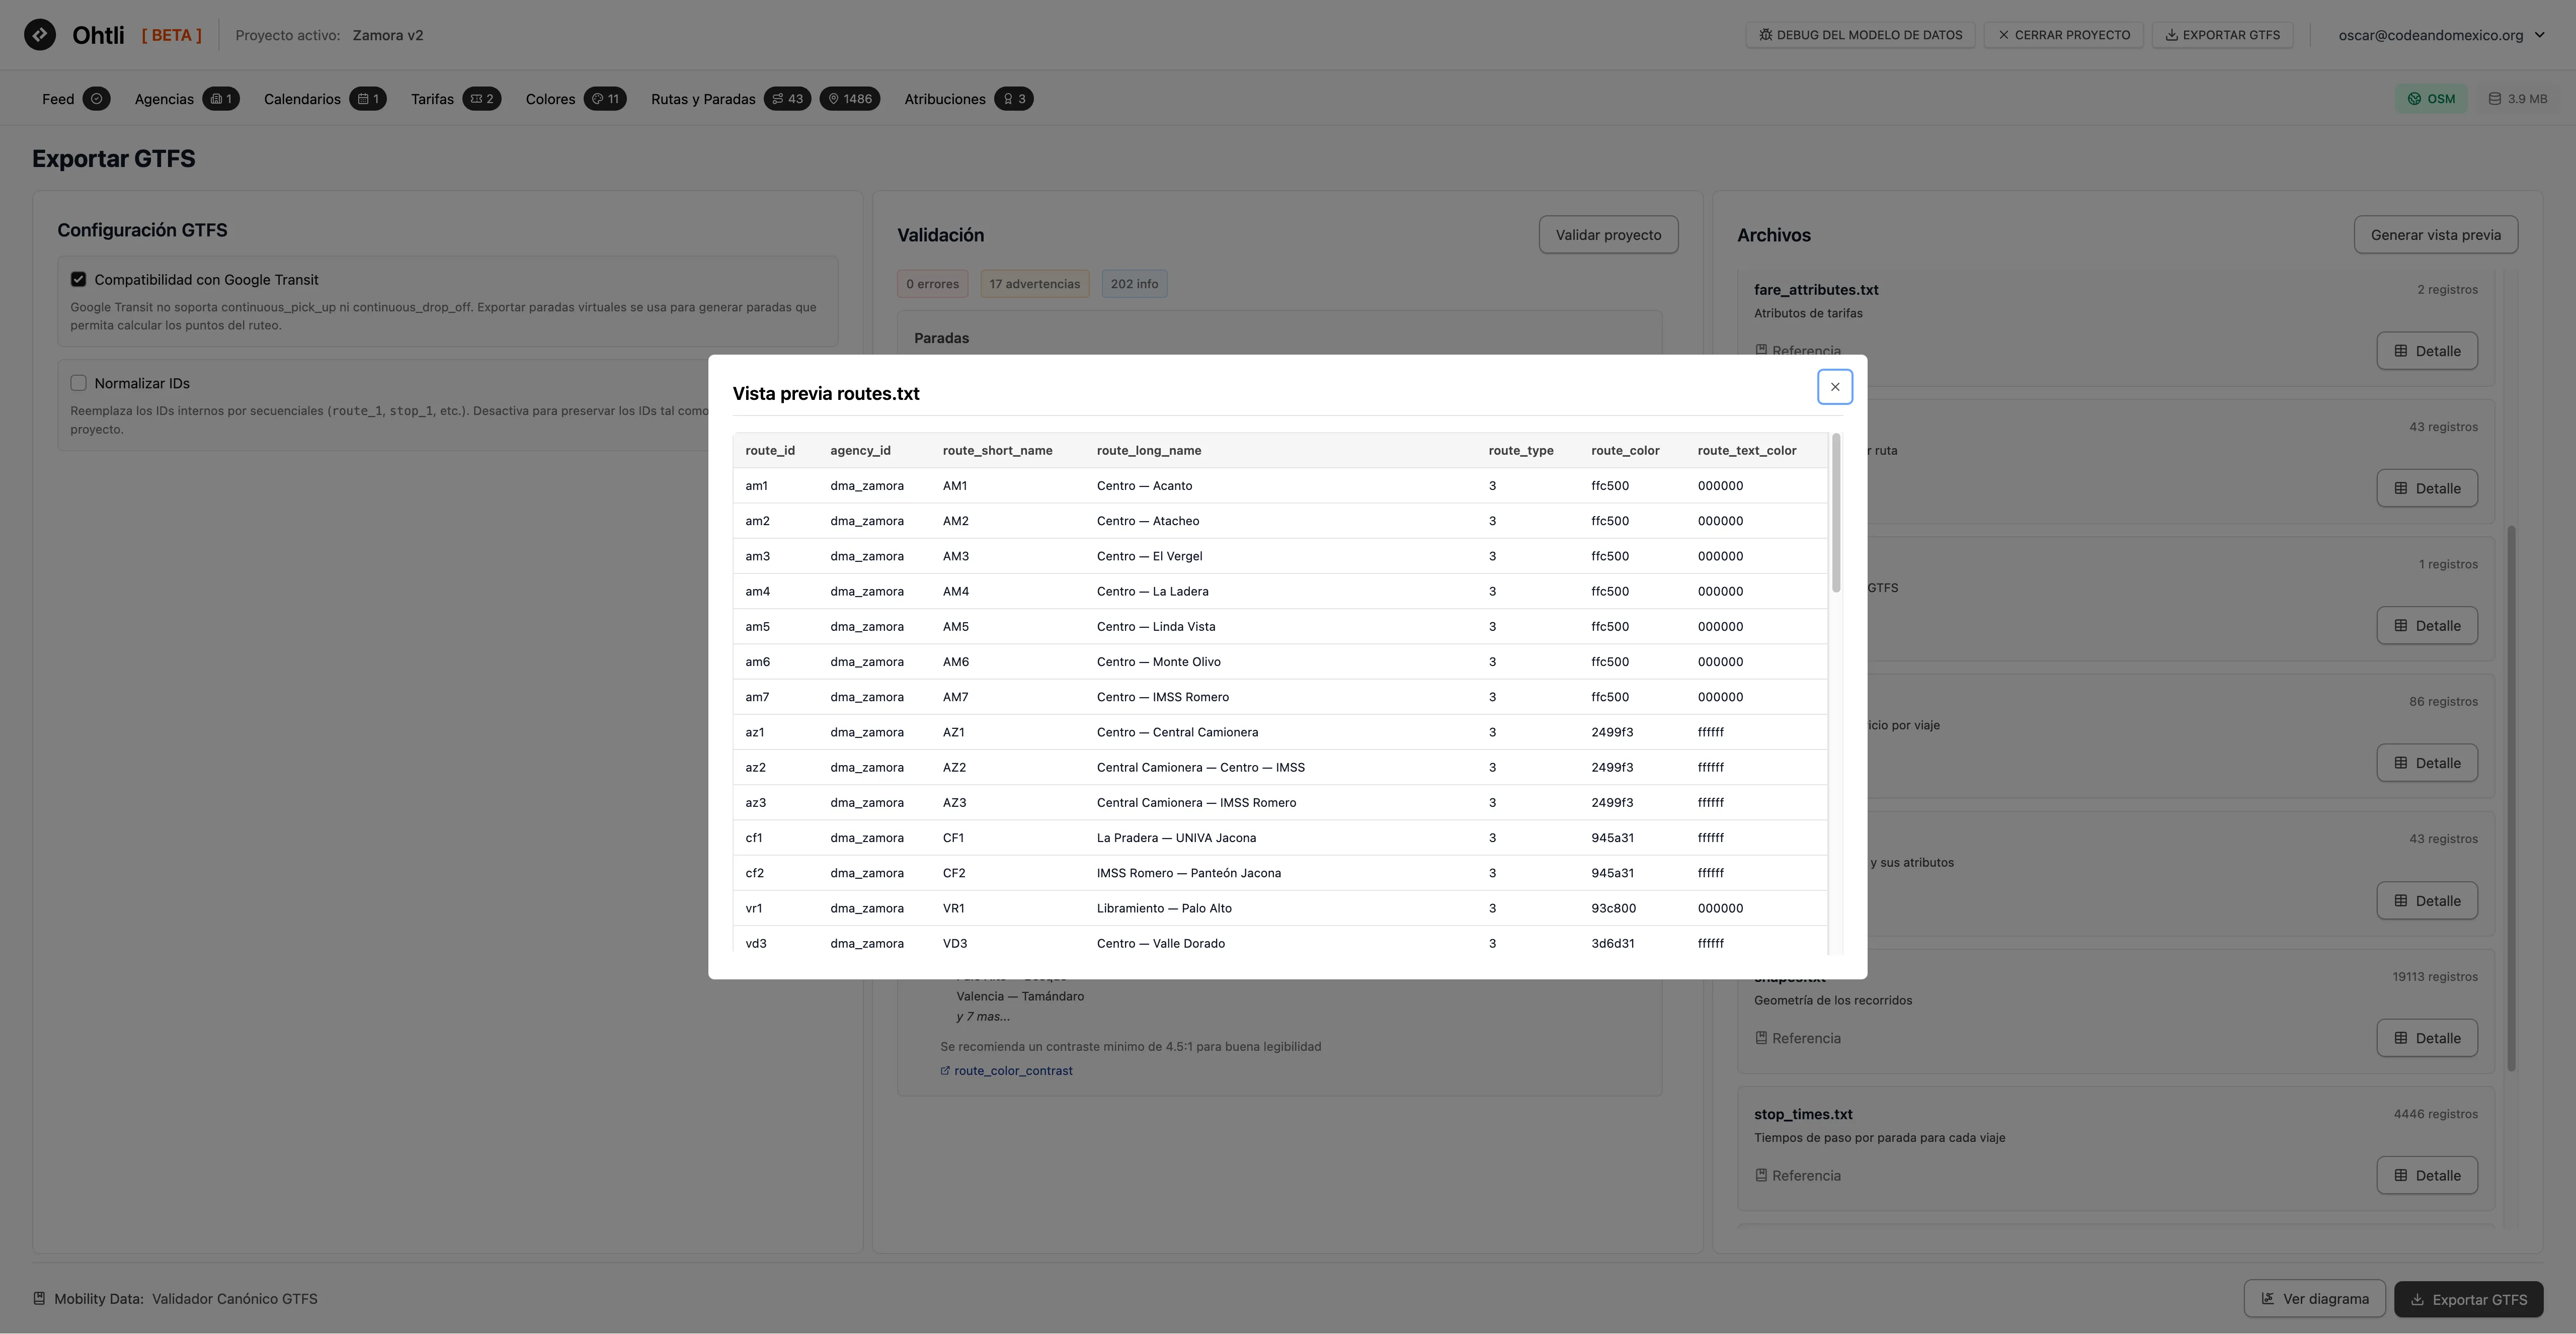Open the Atribuciones tab

[x=968, y=99]
